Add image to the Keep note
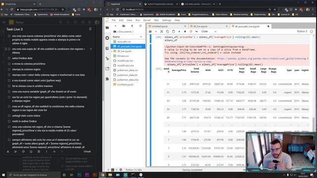 [31, 152]
